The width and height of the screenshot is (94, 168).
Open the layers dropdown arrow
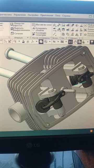(88, 42)
